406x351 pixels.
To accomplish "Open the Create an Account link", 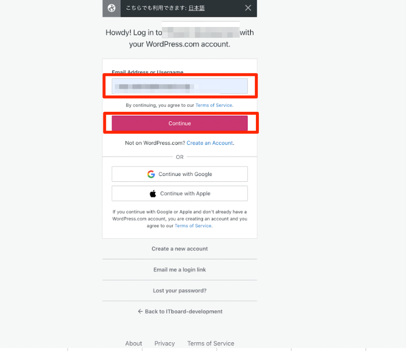I will click(x=210, y=143).
